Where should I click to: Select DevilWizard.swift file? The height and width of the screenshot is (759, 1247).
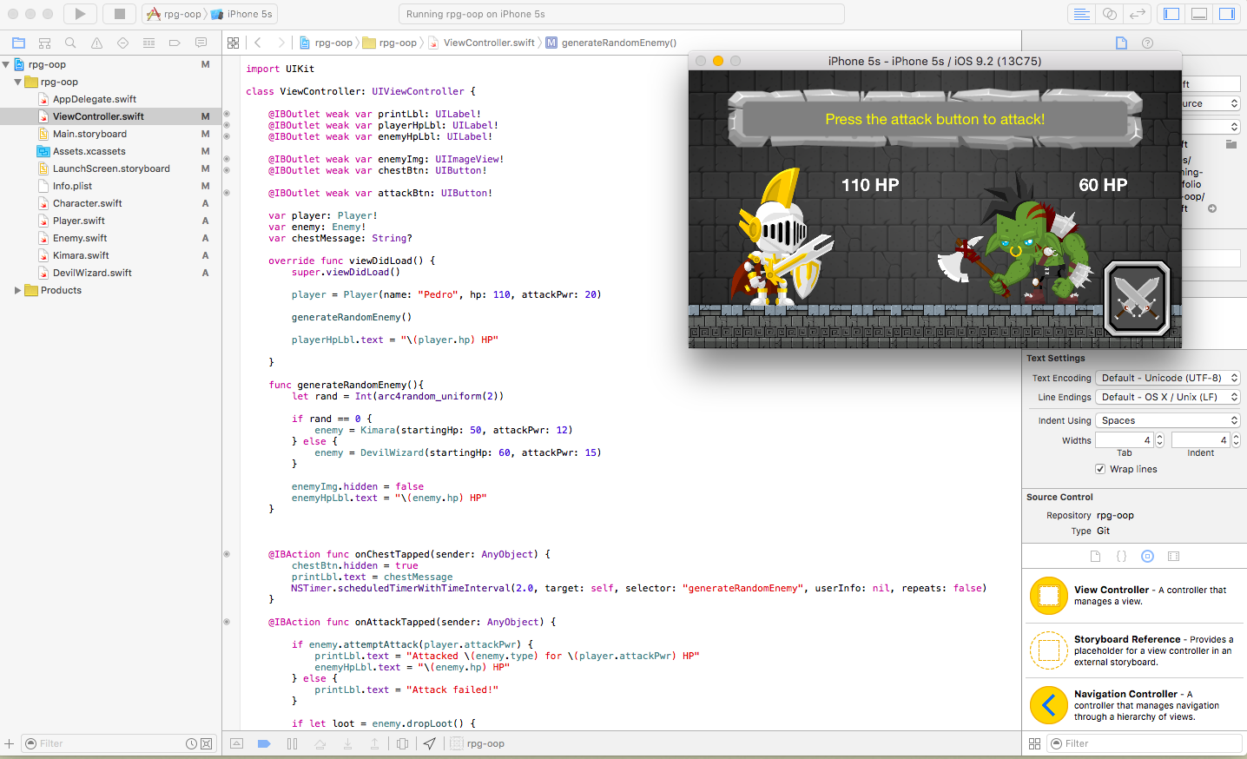92,273
